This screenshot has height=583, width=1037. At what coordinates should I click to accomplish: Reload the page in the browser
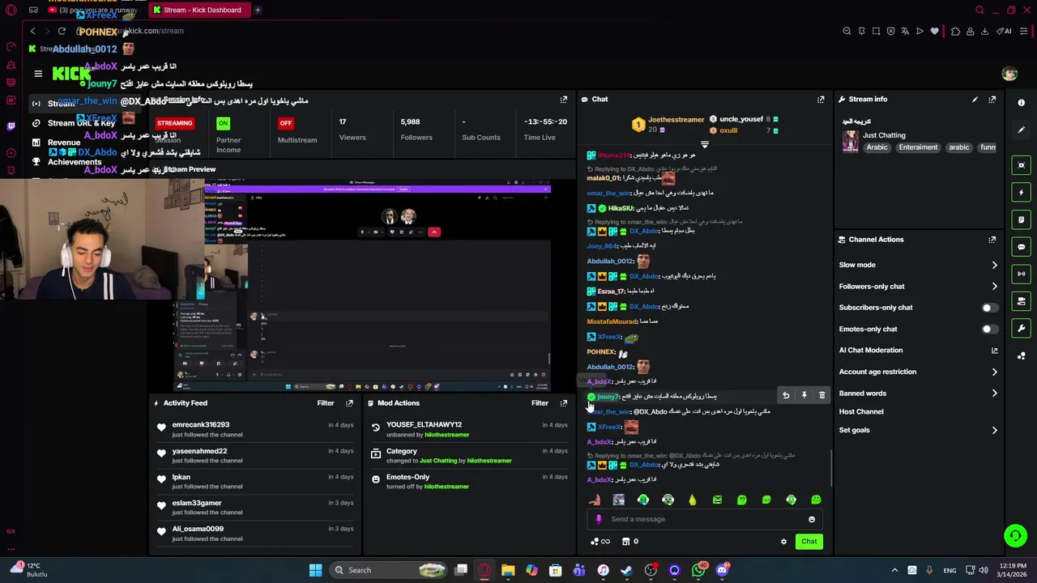[x=62, y=31]
